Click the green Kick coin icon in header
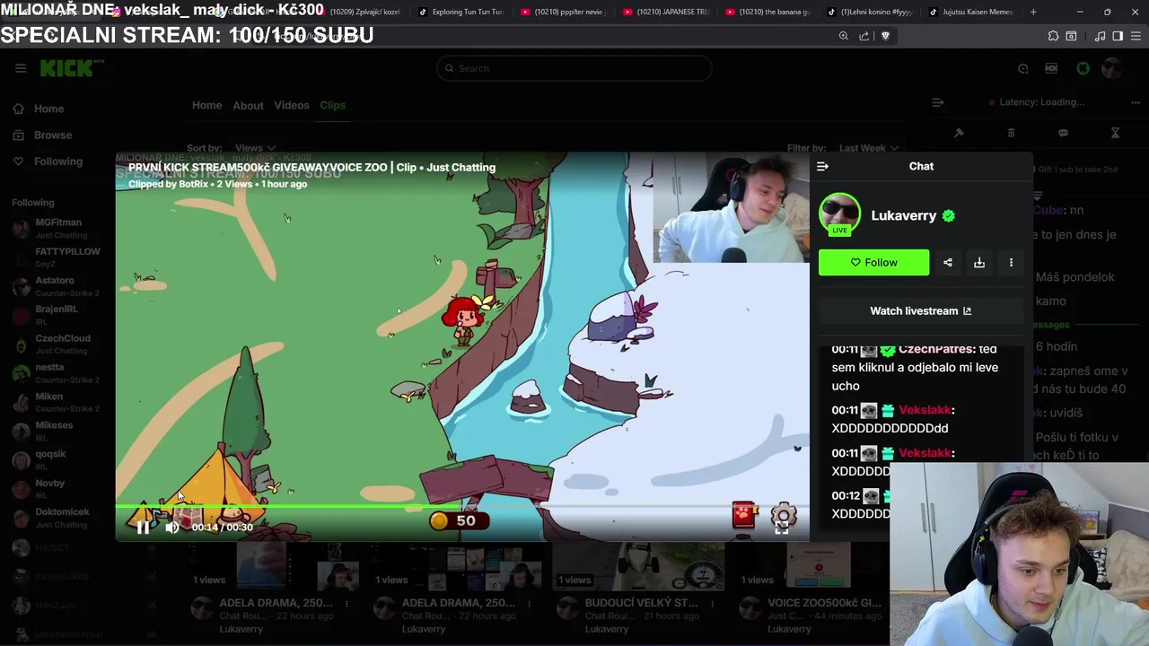 [x=1083, y=68]
